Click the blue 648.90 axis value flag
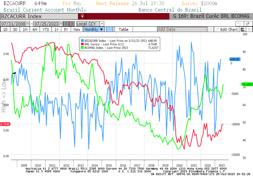Screen dimensions: 253x182 coord(234,59)
